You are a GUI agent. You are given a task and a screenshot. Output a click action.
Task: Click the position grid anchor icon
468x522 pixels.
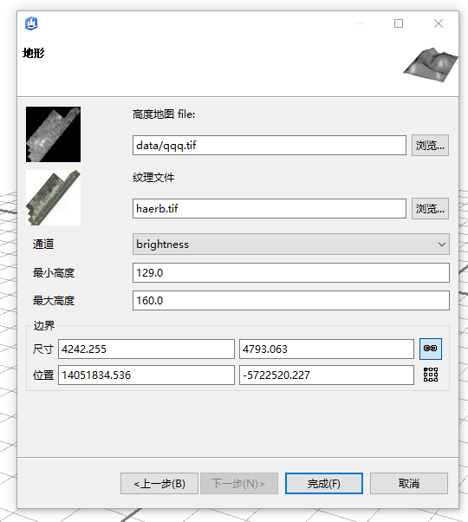pos(431,375)
